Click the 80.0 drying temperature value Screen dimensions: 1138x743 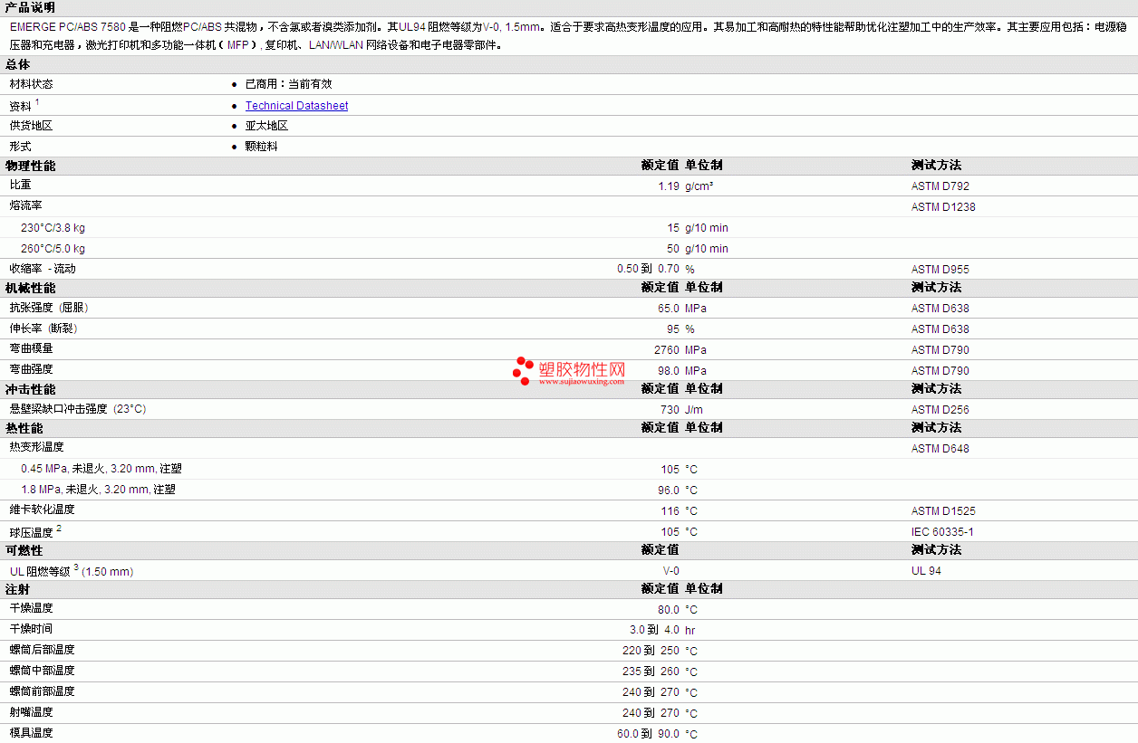click(668, 610)
